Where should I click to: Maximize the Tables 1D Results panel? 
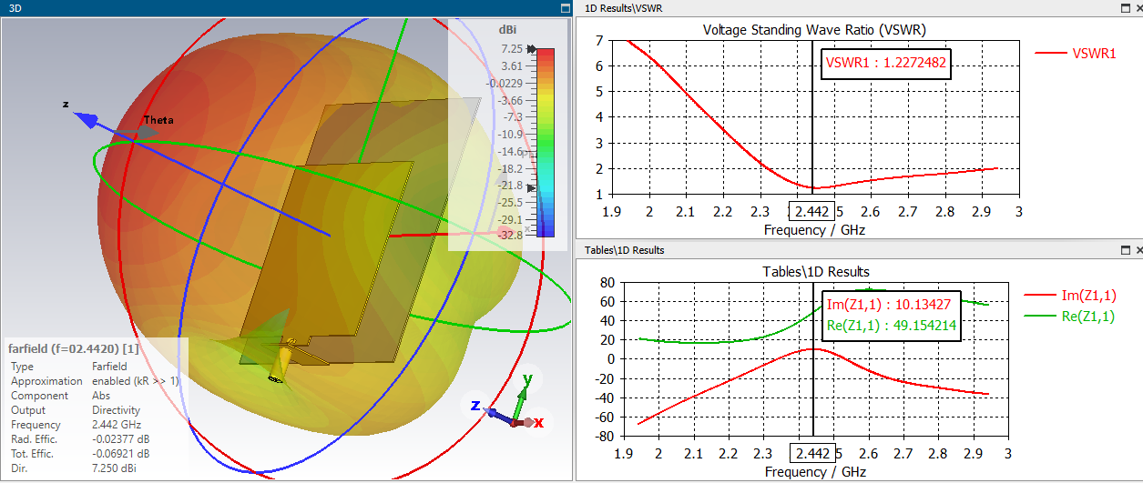click(1125, 249)
